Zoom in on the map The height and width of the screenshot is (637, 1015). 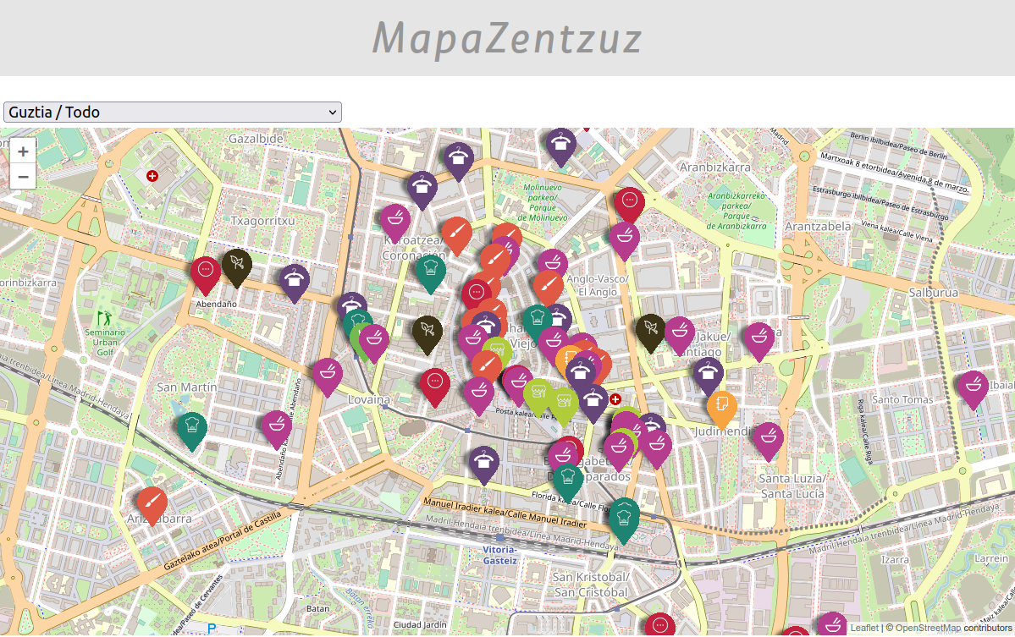(x=23, y=151)
